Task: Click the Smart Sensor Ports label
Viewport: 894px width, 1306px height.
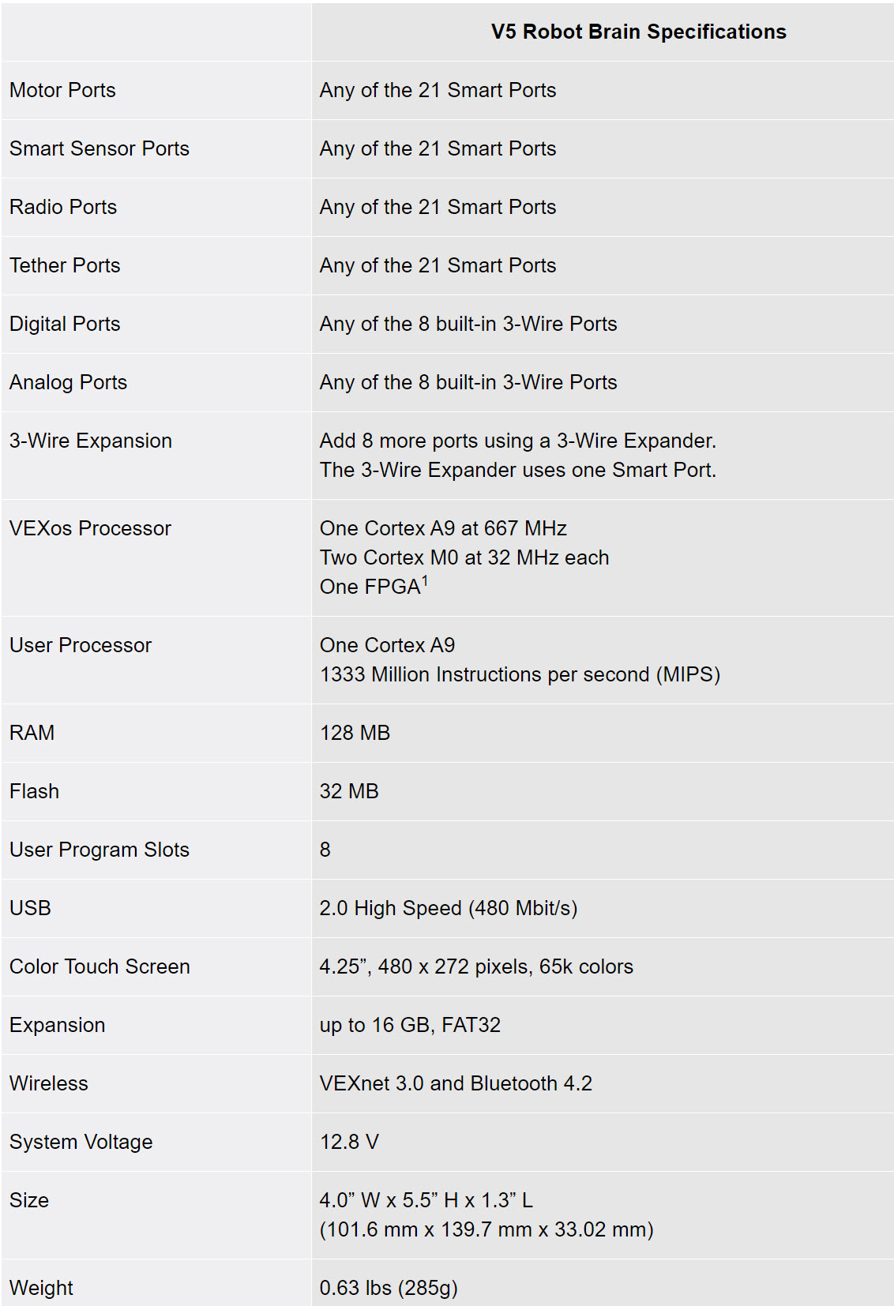Action: (100, 148)
